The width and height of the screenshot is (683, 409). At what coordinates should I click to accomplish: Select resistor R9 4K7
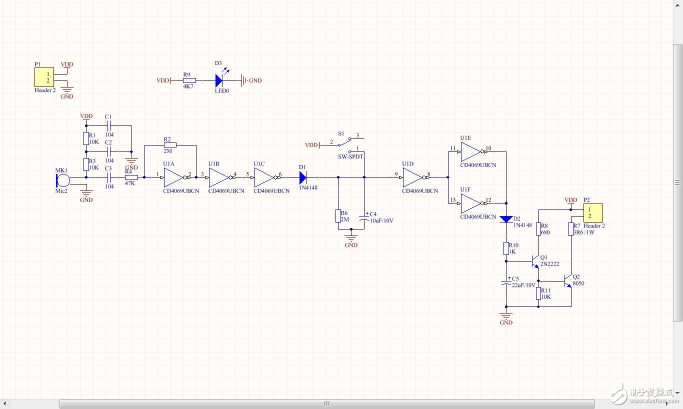click(189, 80)
